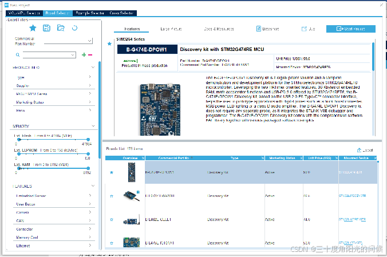Image resolution: width=387 pixels, height=257 pixels.
Task: Select the Board Selector tab
Action: (58, 13)
